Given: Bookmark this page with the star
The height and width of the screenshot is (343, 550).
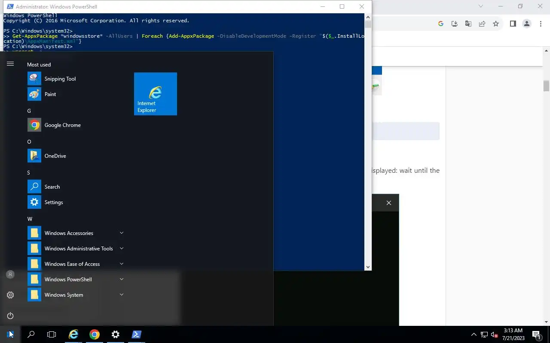Looking at the screenshot, I should 496,24.
